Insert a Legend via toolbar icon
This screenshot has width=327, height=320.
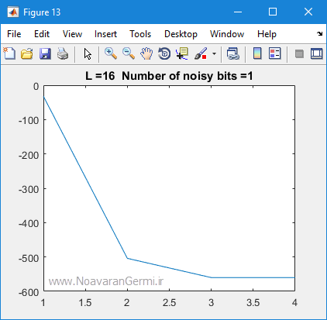pos(275,53)
